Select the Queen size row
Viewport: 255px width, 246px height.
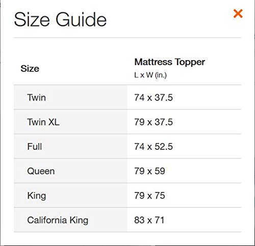coord(127,171)
